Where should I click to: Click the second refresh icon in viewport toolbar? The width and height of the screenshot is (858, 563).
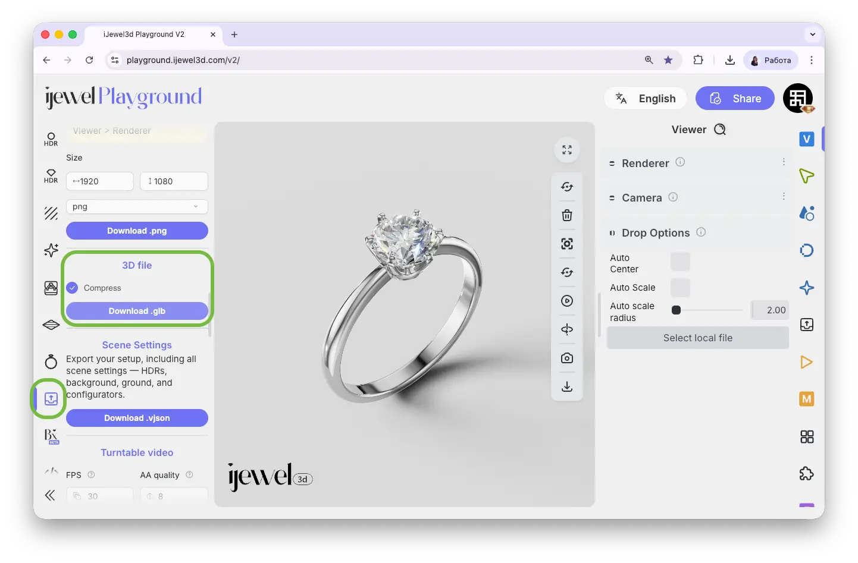coord(567,272)
